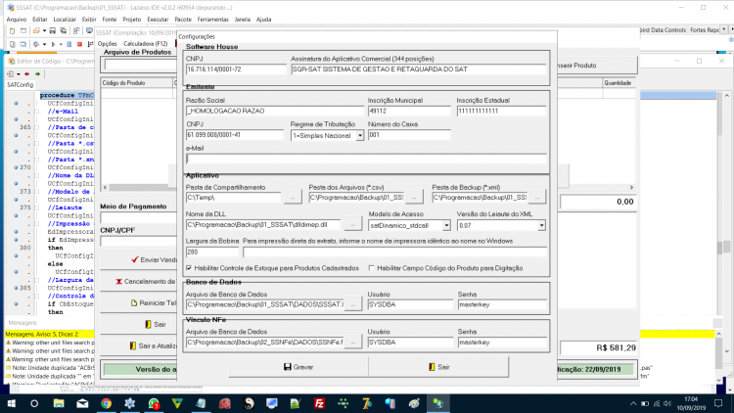Click the Vínculo NFe Usuário field

click(410, 343)
